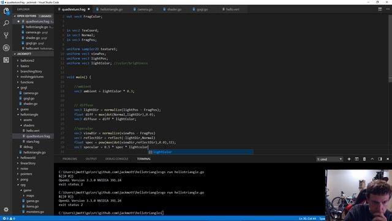The image size is (392, 221).
Task: Open editor More Actions ellipsis menu
Action: [x=388, y=9]
